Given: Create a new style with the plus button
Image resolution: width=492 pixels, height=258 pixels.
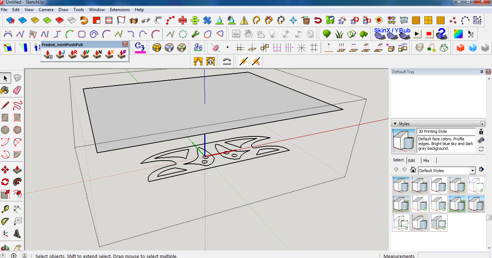Looking at the screenshot, I should (x=481, y=132).
